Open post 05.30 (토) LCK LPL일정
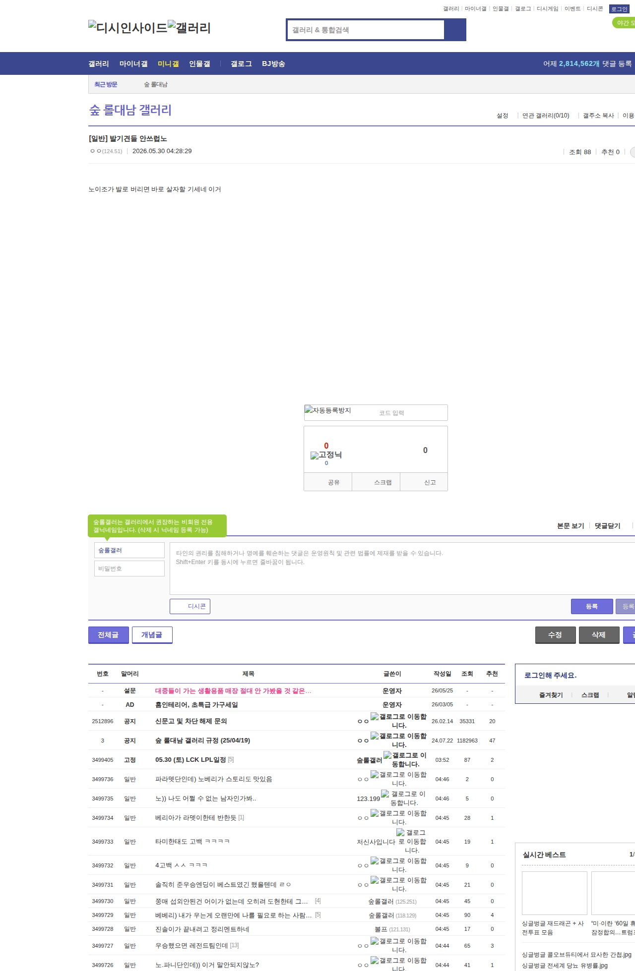This screenshot has height=971, width=635. (190, 760)
